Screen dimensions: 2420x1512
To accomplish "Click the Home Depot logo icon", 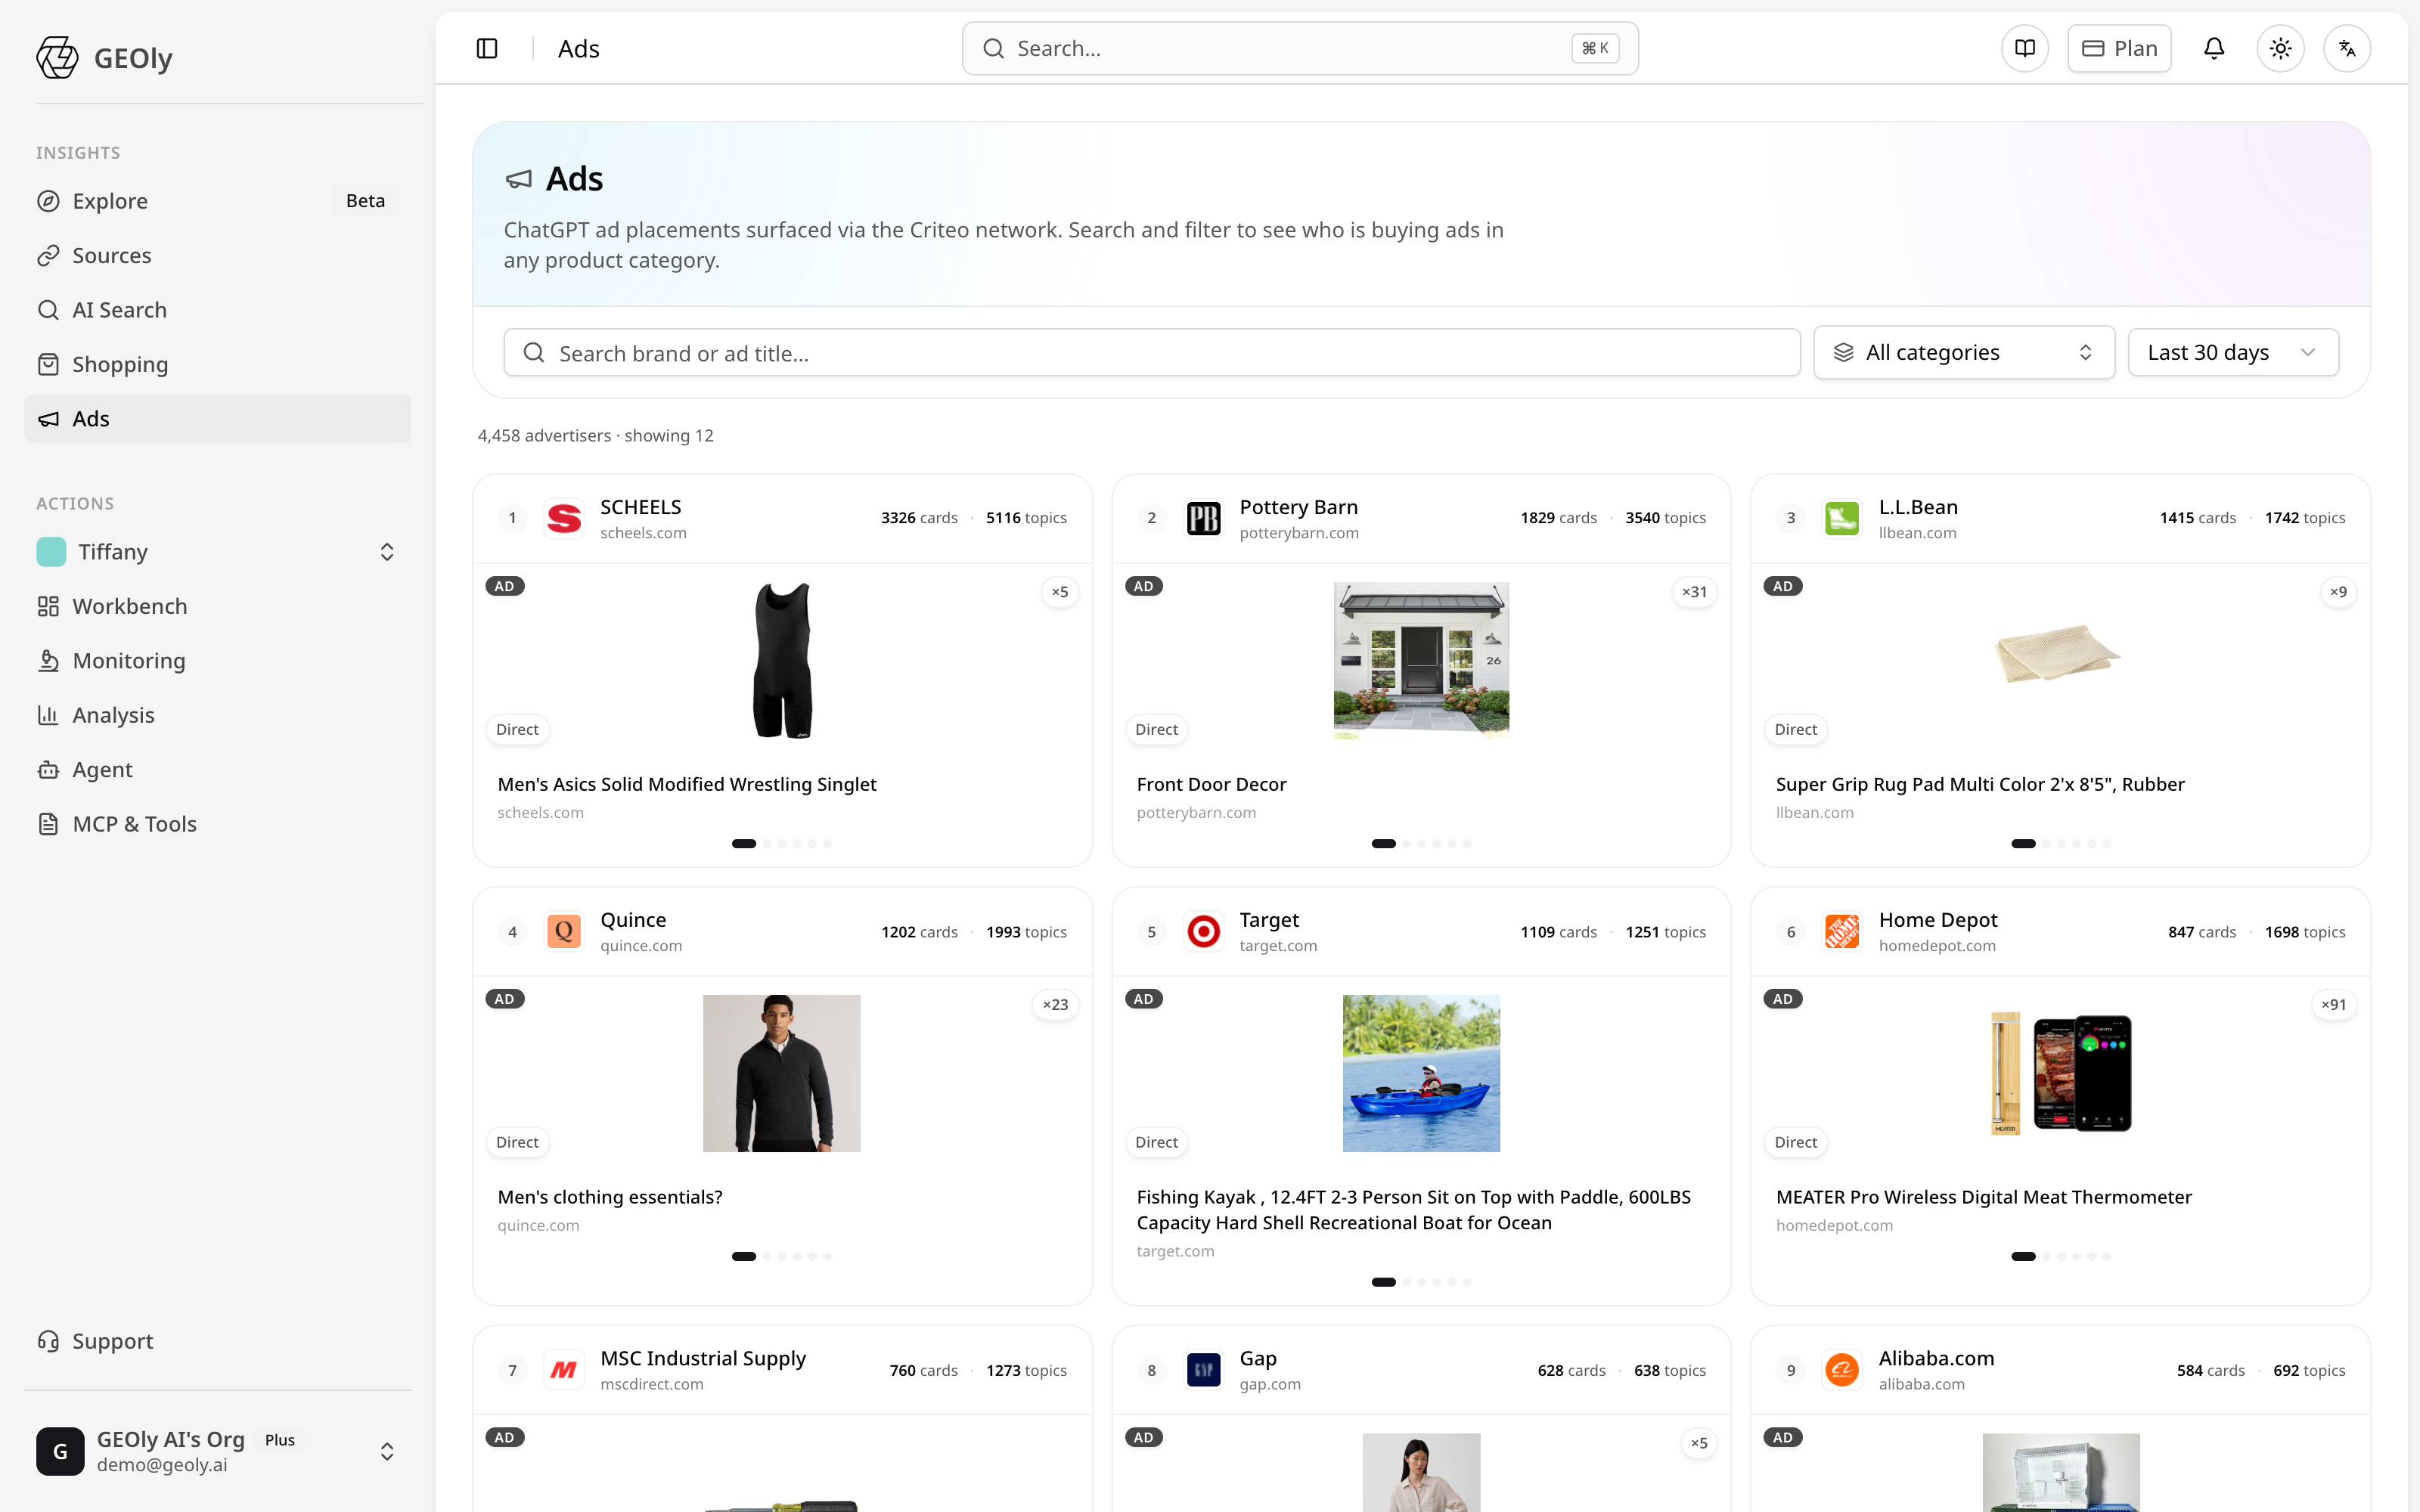I will 1842,932.
